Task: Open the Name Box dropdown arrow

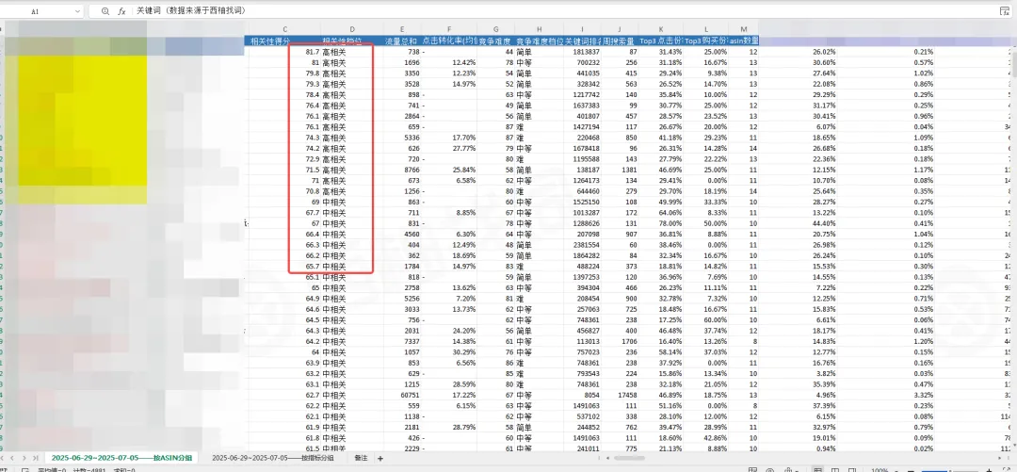Action: pos(76,11)
